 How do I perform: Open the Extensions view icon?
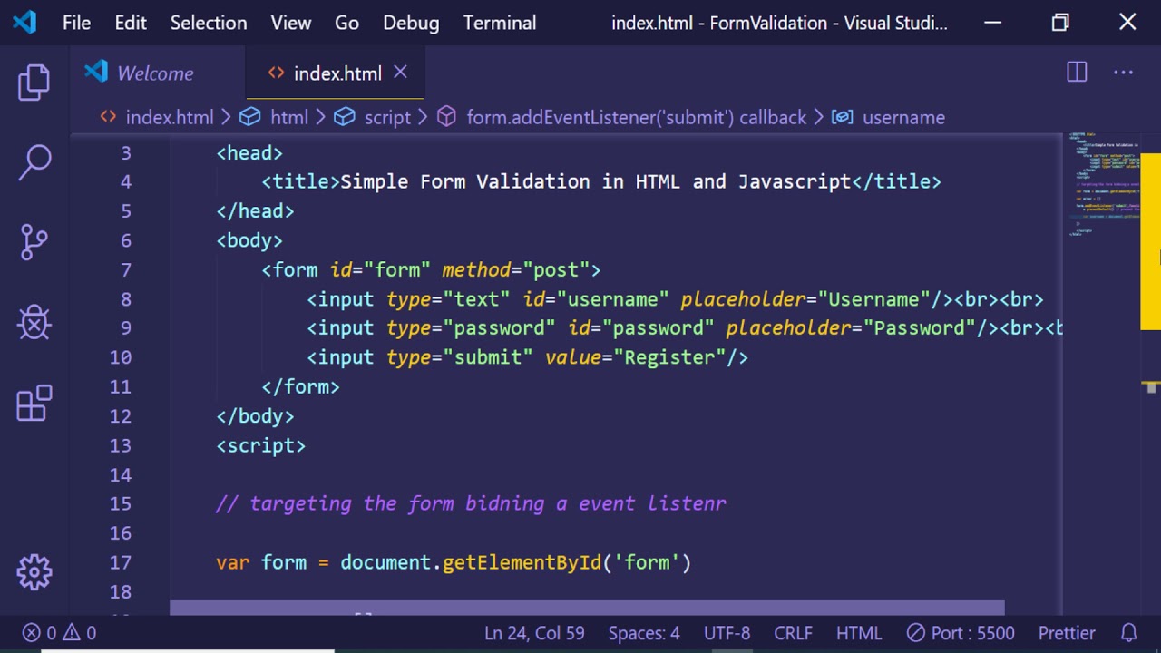(x=34, y=403)
